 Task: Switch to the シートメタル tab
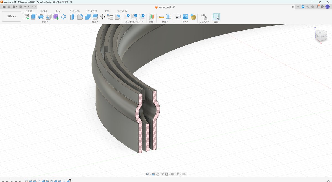tap(74, 11)
